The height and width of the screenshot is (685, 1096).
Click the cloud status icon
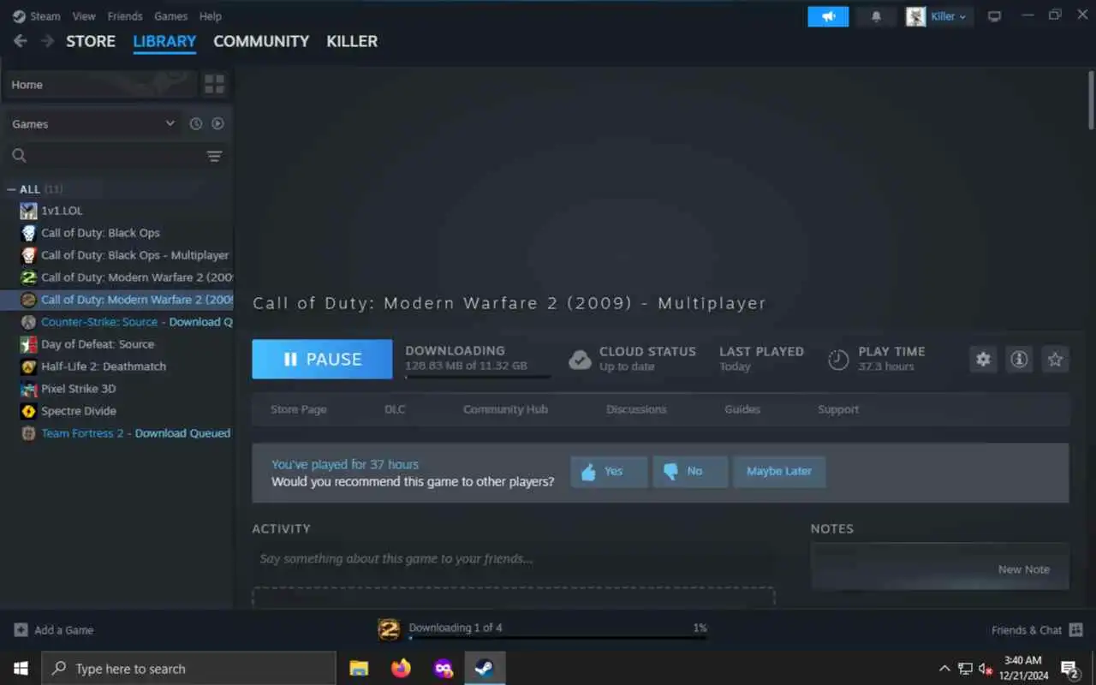[580, 359]
